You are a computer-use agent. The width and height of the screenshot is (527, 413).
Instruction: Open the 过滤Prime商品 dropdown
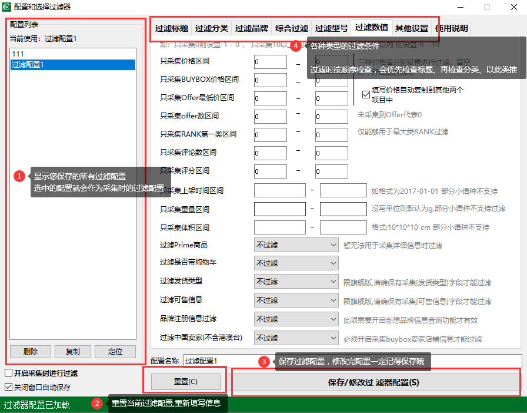pyautogui.click(x=296, y=245)
